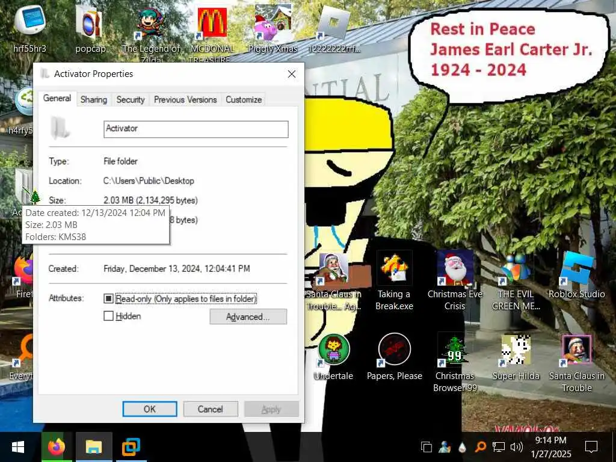Image resolution: width=616 pixels, height=462 pixels.
Task: Switch to the General tab
Action: (x=57, y=98)
